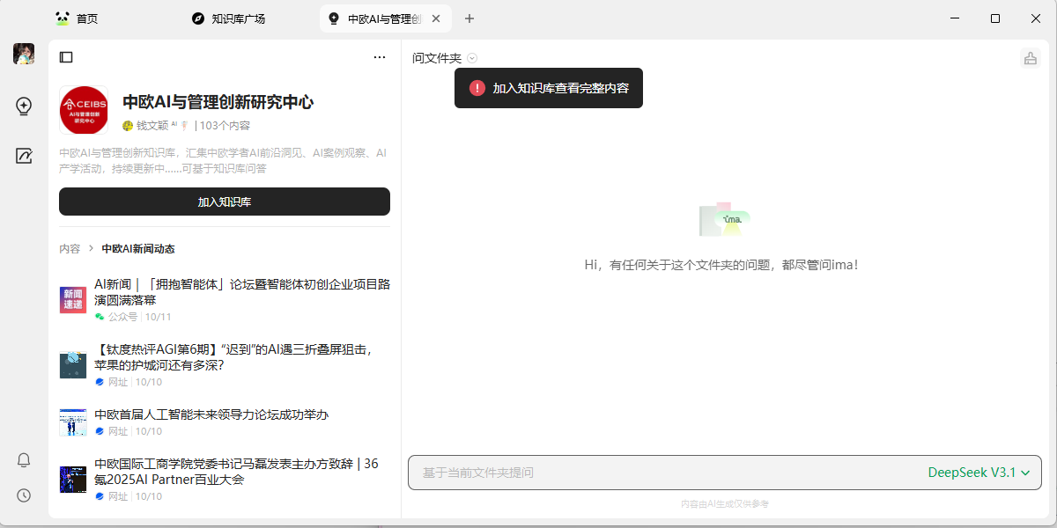Open history clock icon
The height and width of the screenshot is (528, 1057).
pos(24,495)
